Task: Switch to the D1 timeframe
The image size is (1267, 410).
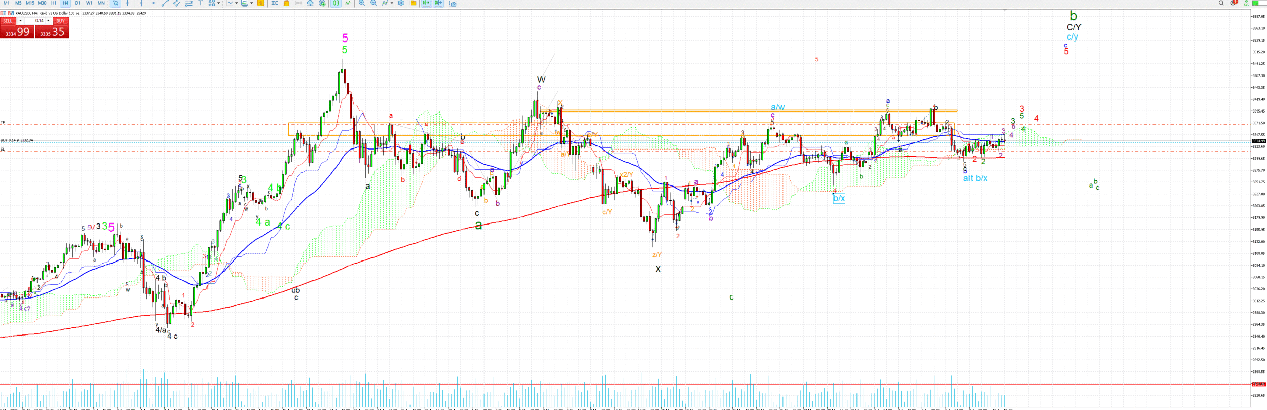Action: pyautogui.click(x=77, y=3)
